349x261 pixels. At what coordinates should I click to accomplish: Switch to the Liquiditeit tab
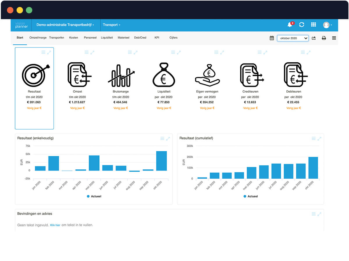coord(107,38)
